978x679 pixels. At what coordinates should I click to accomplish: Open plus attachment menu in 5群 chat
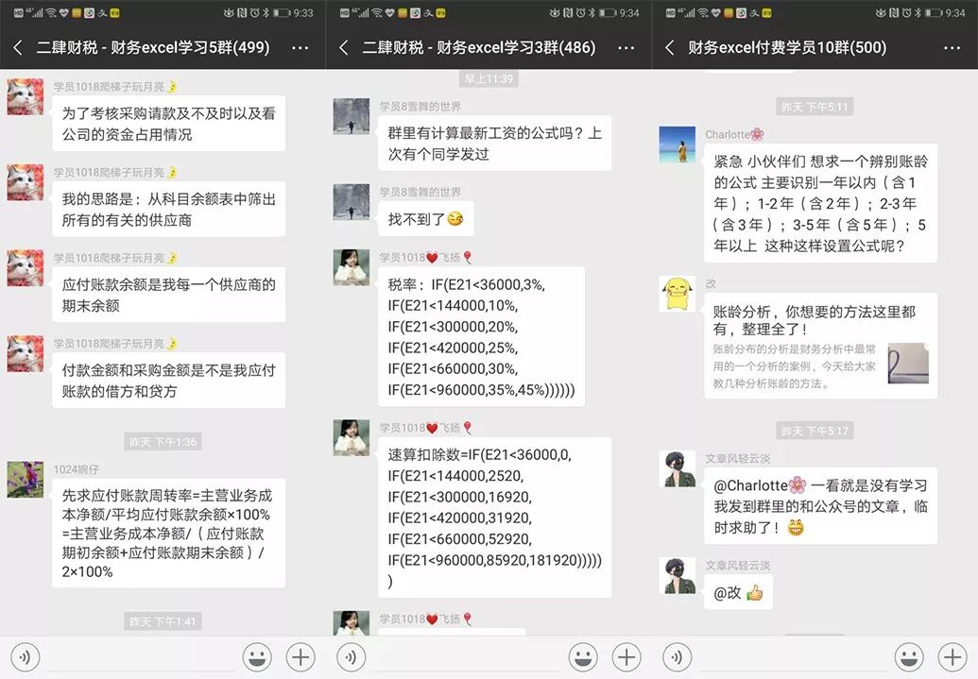pos(300,656)
